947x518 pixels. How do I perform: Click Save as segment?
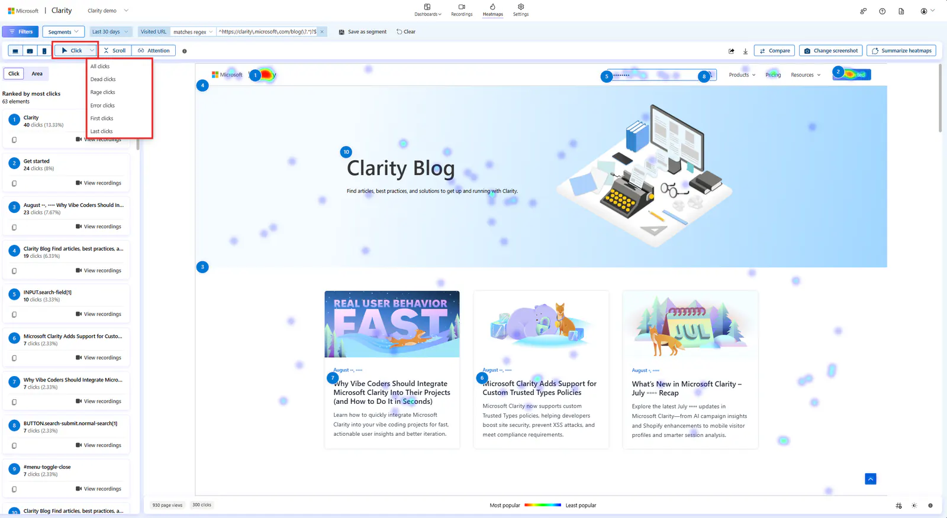(x=362, y=32)
